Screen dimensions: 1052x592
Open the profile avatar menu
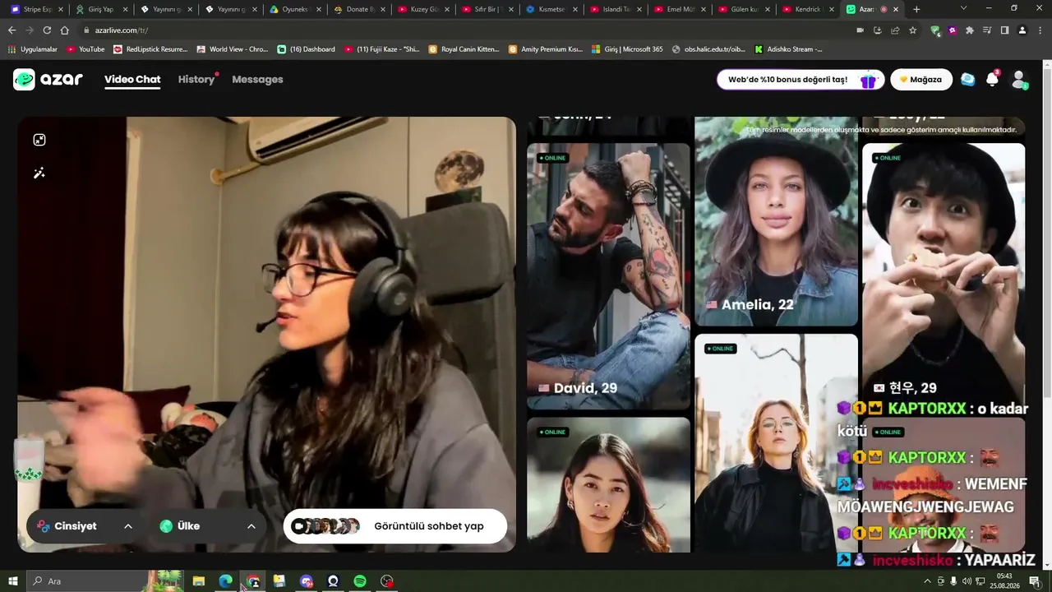(1019, 79)
